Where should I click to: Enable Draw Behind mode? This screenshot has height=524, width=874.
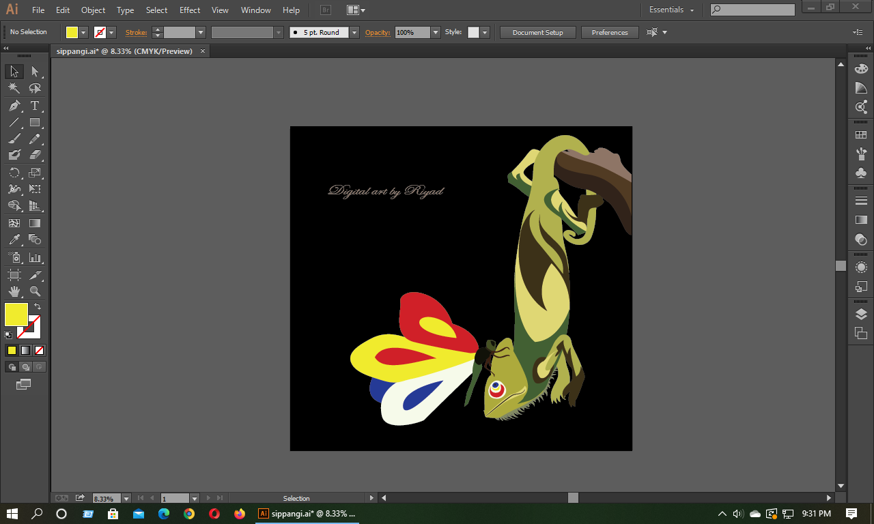tap(25, 367)
